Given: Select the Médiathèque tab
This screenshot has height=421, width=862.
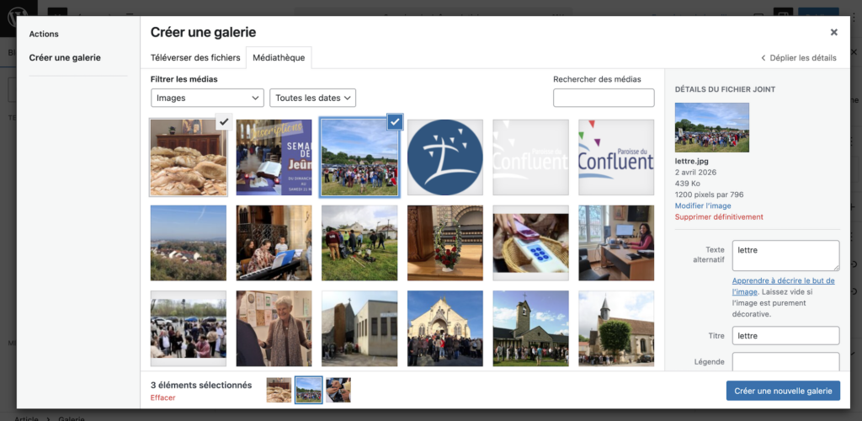Looking at the screenshot, I should click(x=279, y=57).
